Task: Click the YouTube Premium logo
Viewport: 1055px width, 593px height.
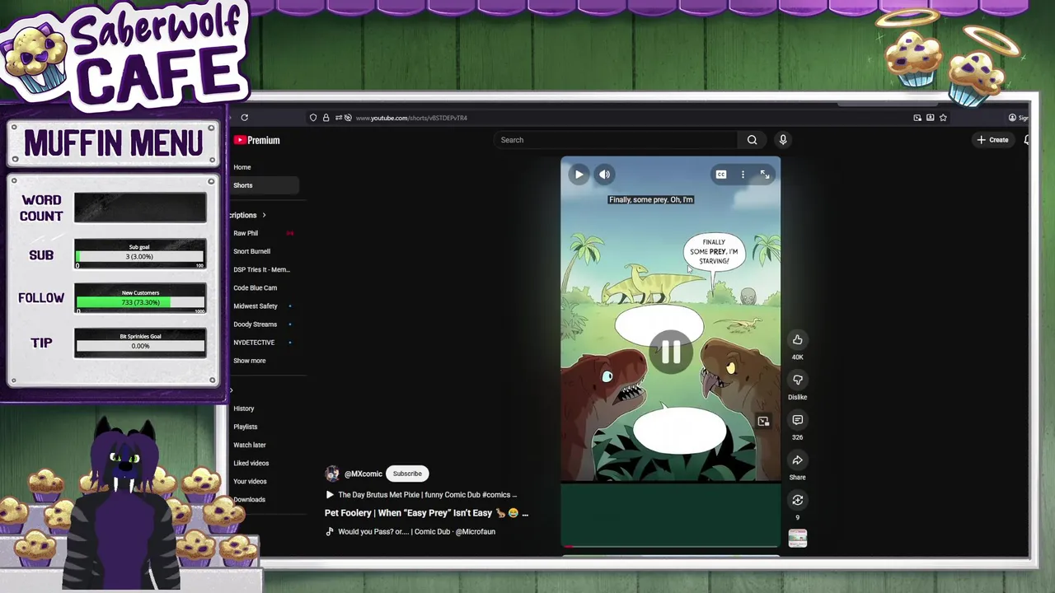Action: [257, 140]
